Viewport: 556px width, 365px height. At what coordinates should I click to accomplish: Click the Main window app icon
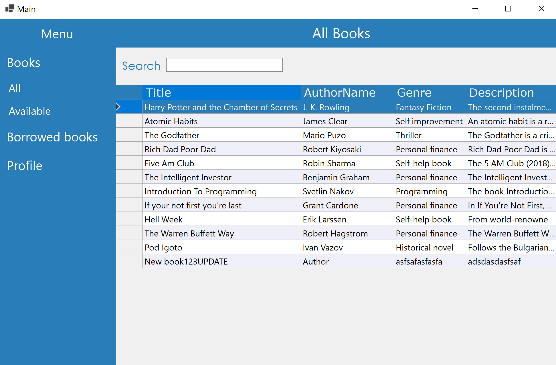coord(9,9)
